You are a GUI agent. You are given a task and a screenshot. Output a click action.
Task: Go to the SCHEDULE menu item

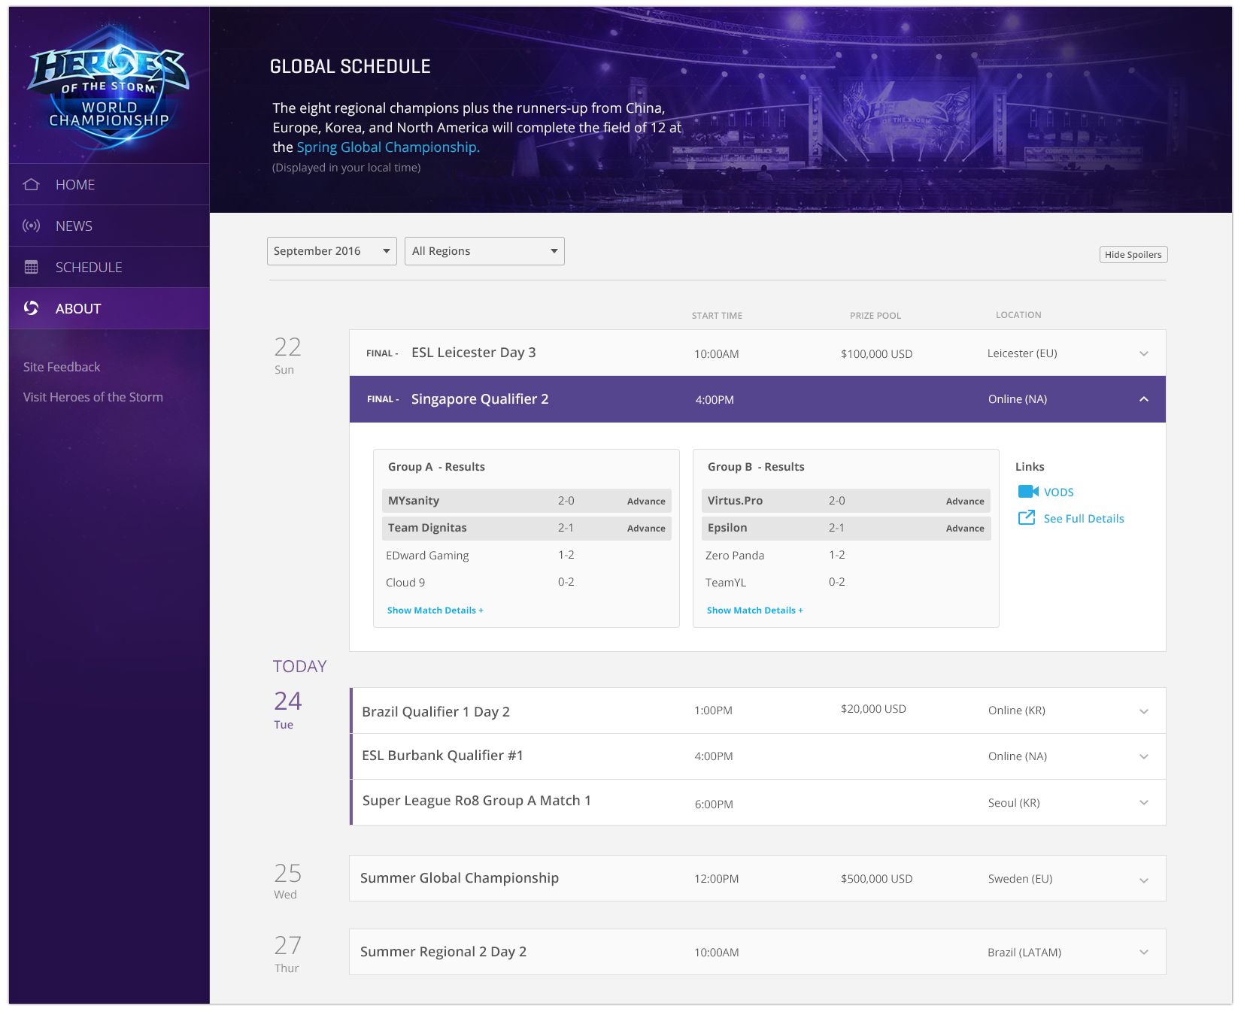(109, 267)
